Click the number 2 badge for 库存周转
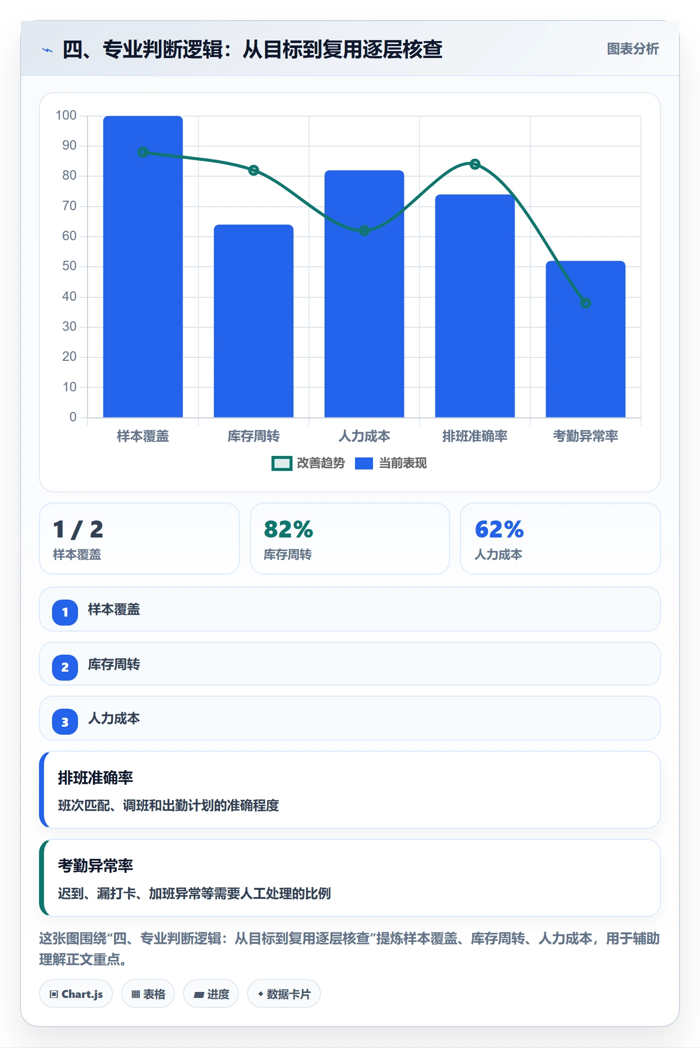 [x=65, y=667]
